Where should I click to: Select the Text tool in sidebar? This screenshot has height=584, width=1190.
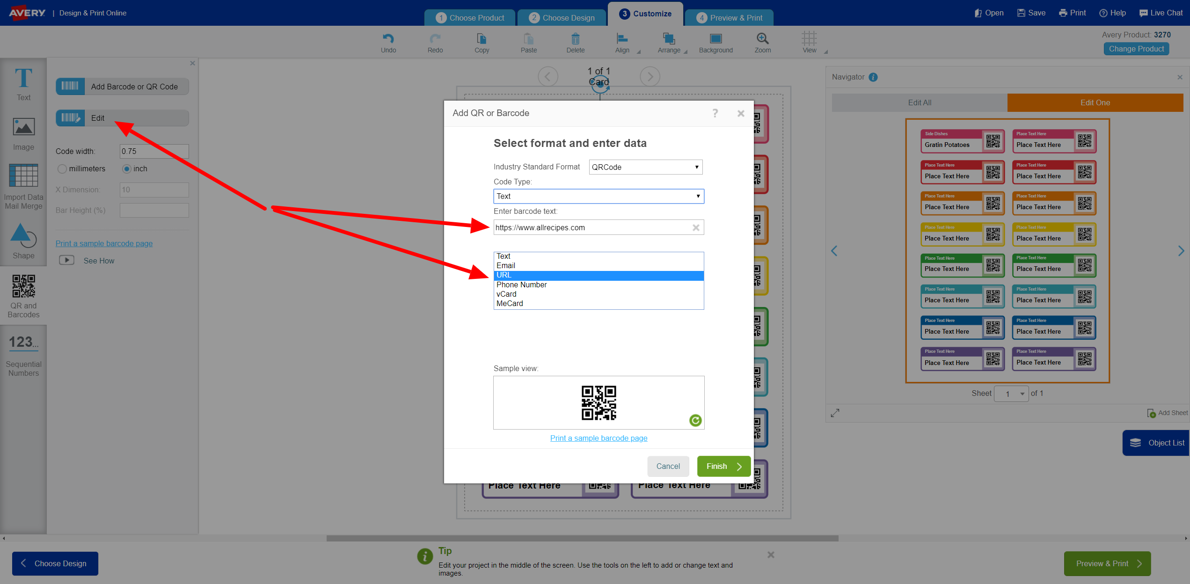point(23,84)
